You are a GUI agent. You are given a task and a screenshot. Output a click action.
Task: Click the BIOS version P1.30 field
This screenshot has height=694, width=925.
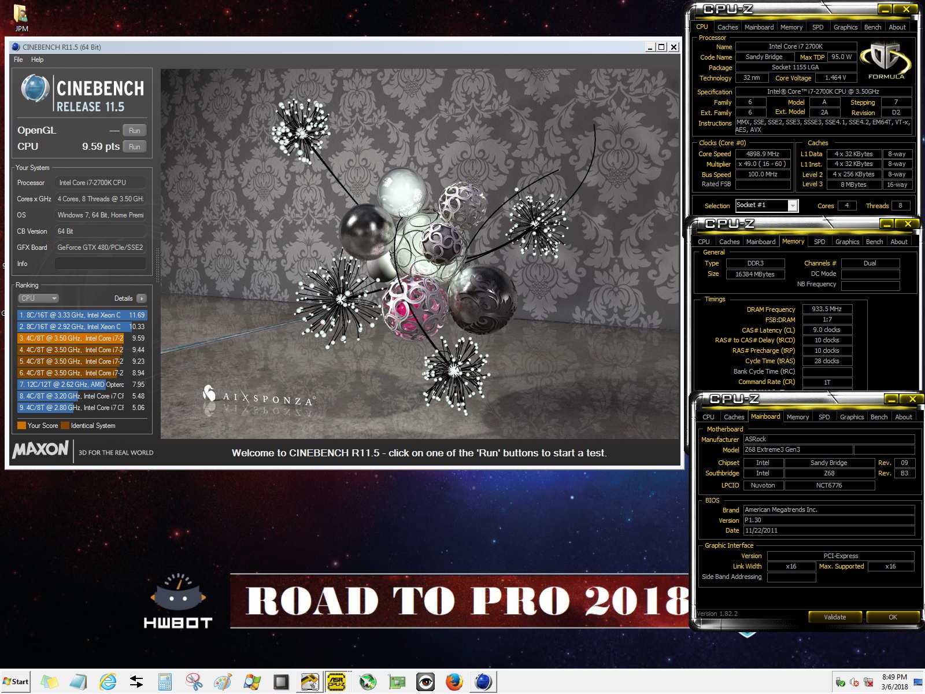[x=829, y=520]
